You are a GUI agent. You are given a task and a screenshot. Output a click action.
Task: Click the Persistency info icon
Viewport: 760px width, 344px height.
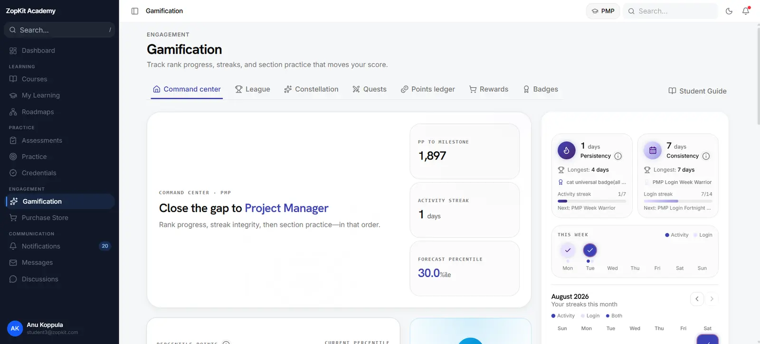point(618,156)
